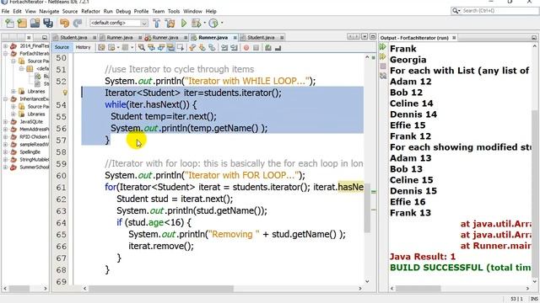The height and width of the screenshot is (303, 540).
Task: Start macro recording with red circle button
Action: [246, 47]
